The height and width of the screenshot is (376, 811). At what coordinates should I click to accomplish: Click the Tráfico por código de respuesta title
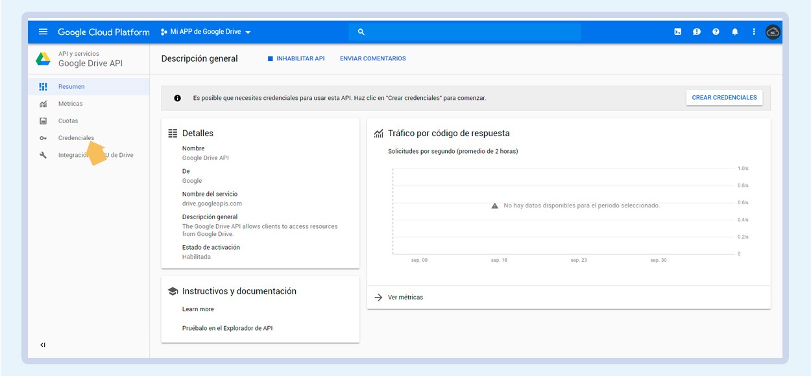click(449, 134)
